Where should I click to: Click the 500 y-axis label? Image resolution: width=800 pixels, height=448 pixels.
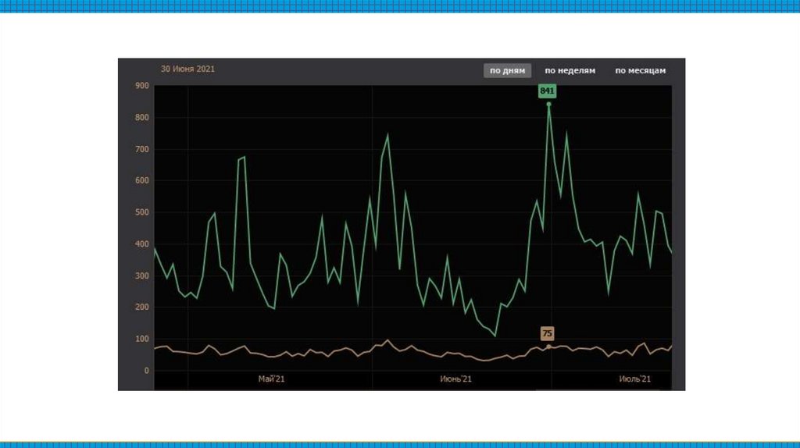tap(142, 212)
